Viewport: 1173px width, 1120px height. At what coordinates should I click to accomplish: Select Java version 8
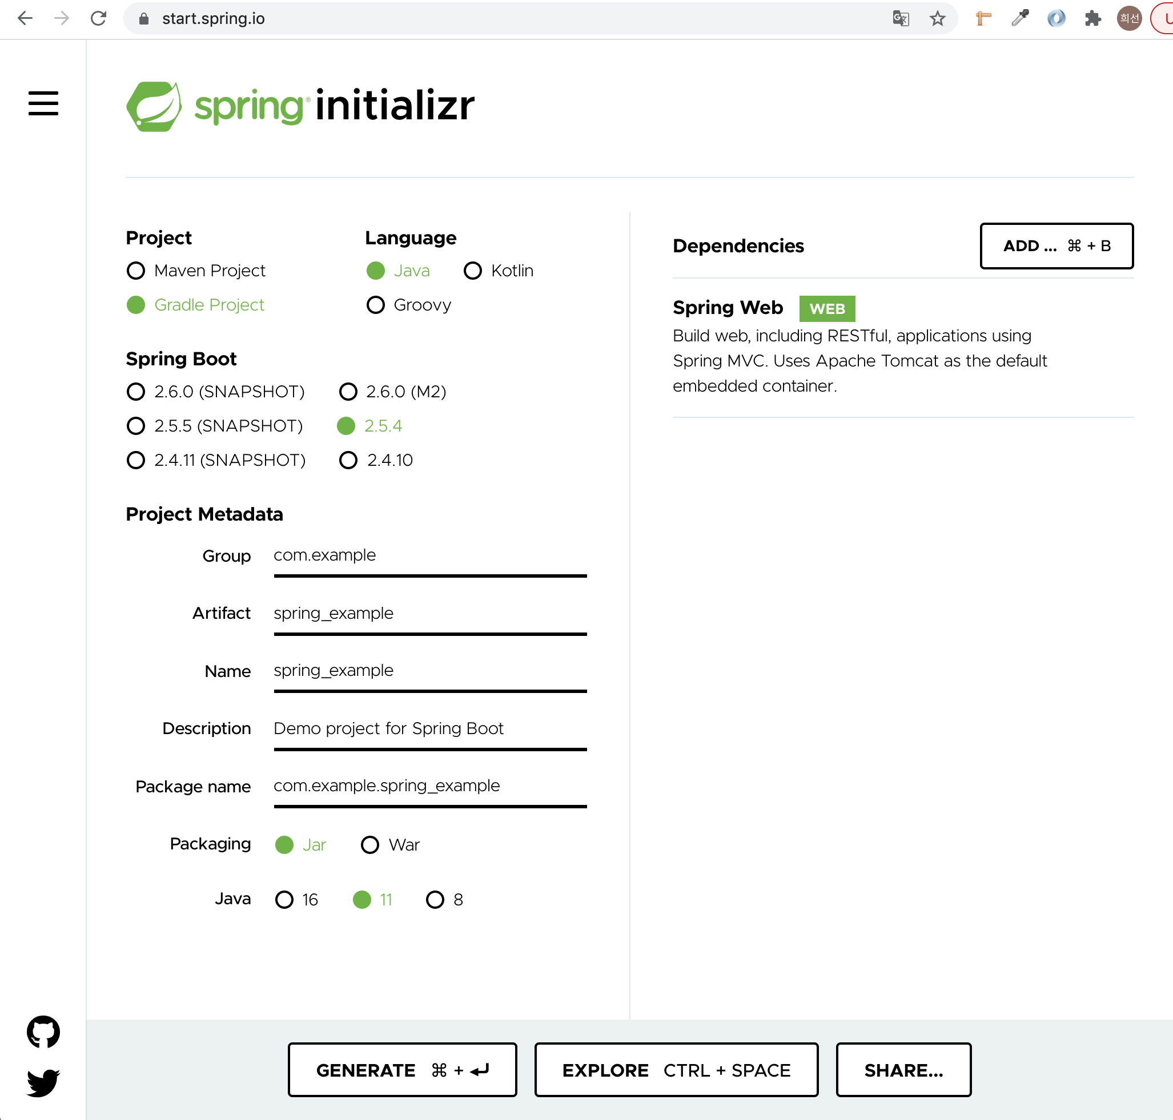coord(435,899)
